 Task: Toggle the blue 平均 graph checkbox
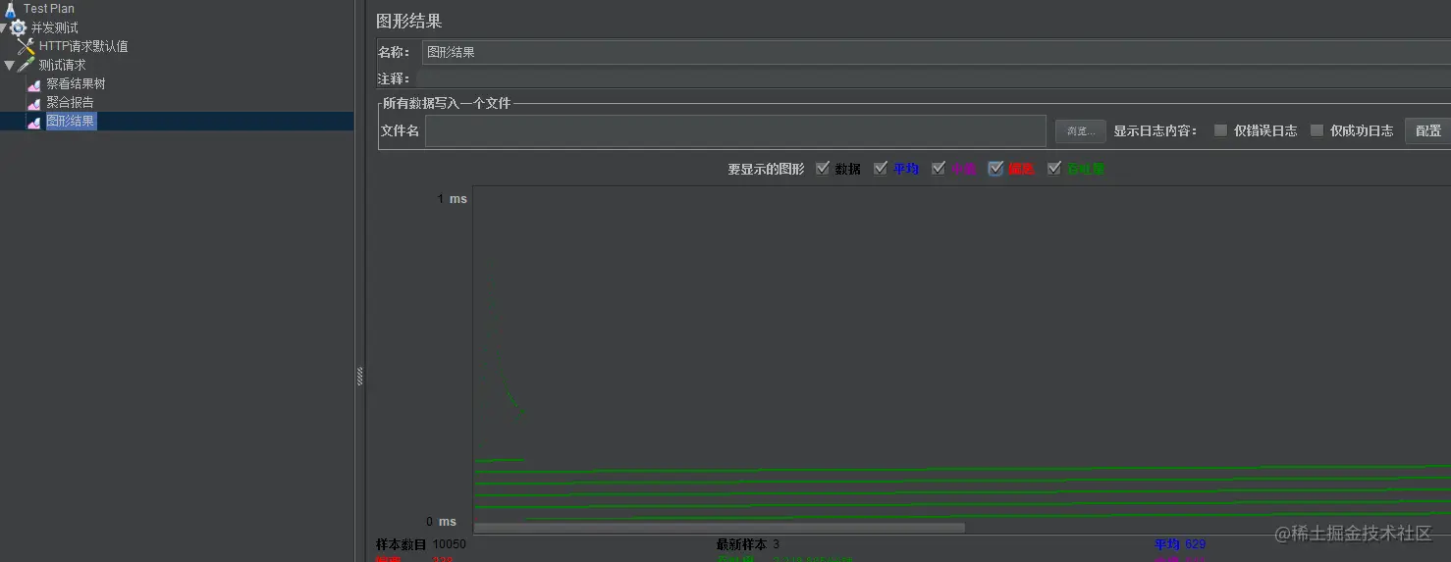point(881,169)
